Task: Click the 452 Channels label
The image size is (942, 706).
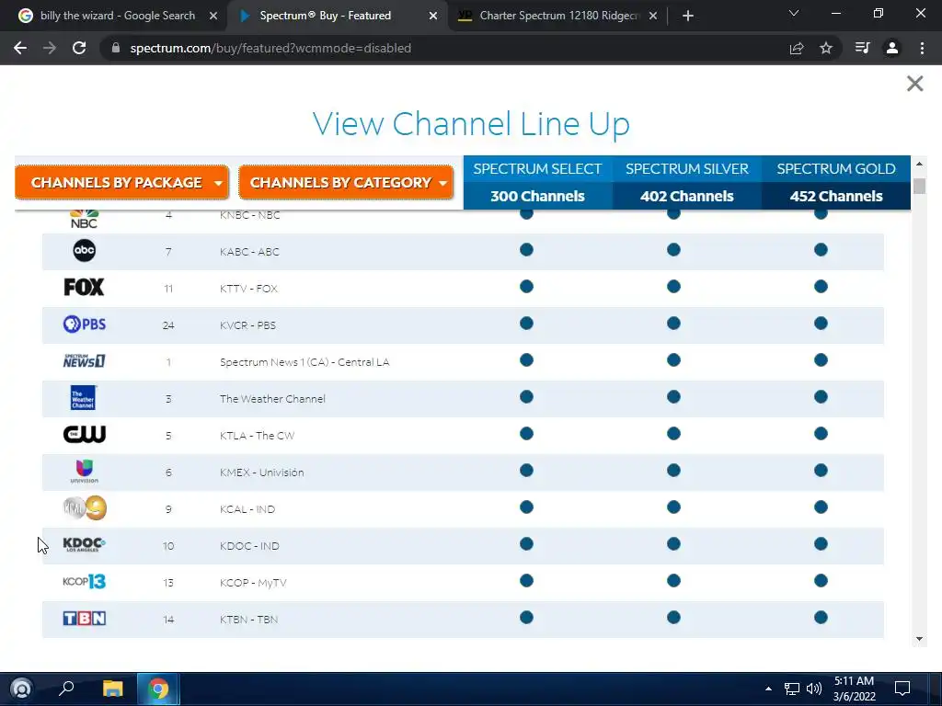Action: pos(836,197)
